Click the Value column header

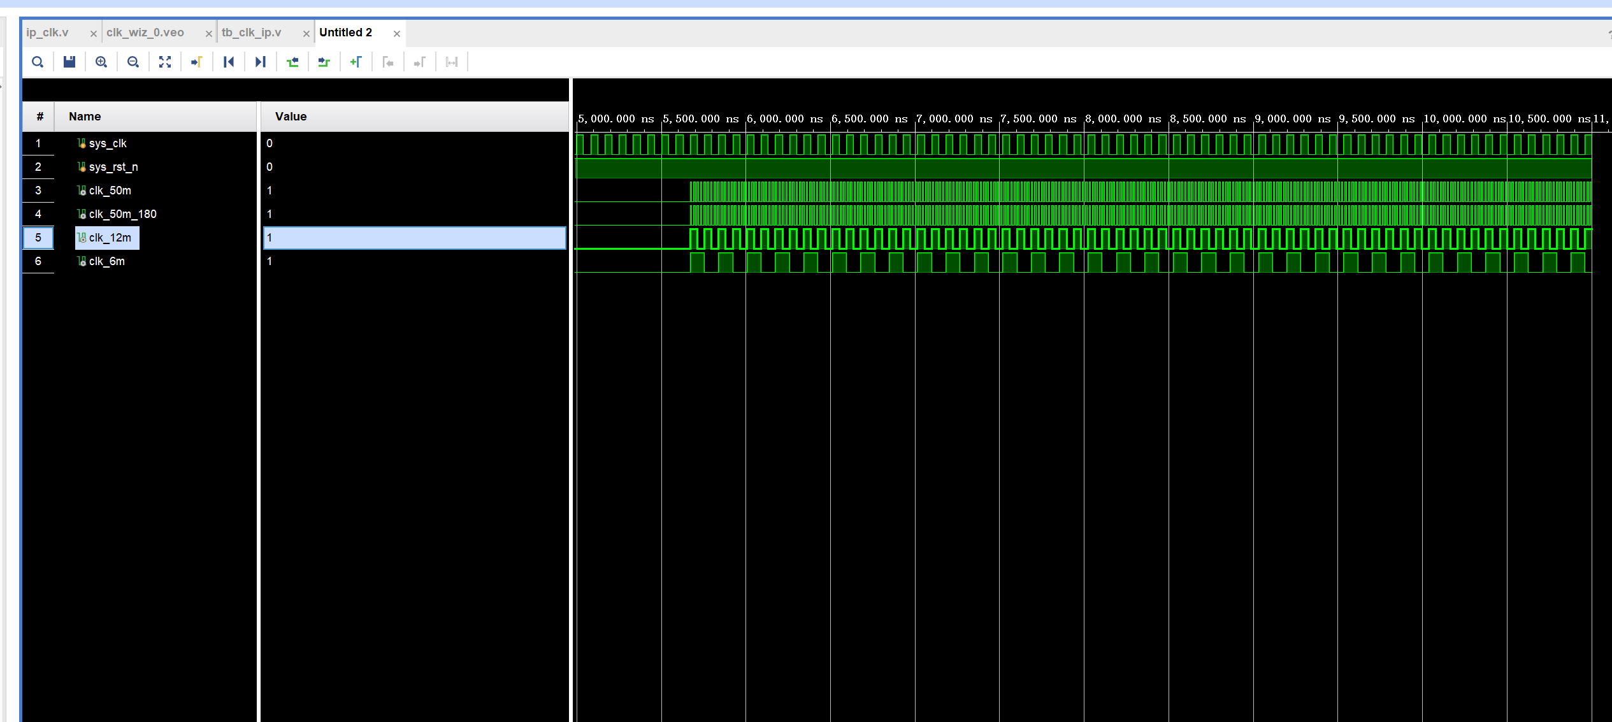pos(291,117)
